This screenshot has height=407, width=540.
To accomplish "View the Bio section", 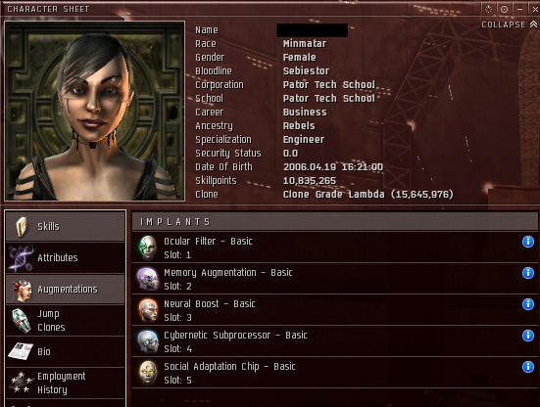I will (66, 351).
